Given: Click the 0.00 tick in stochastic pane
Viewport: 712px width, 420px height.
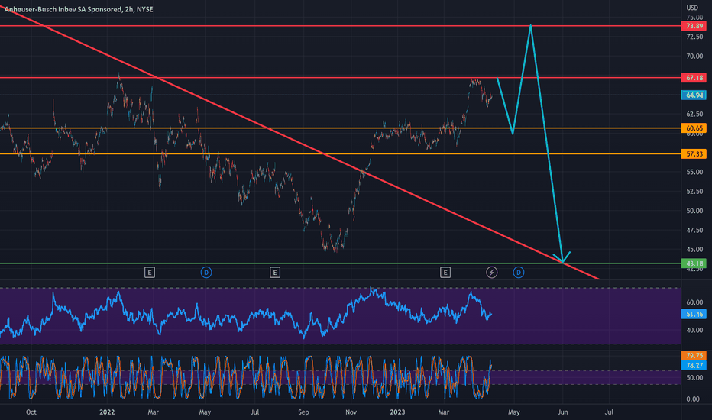Looking at the screenshot, I should pyautogui.click(x=693, y=399).
